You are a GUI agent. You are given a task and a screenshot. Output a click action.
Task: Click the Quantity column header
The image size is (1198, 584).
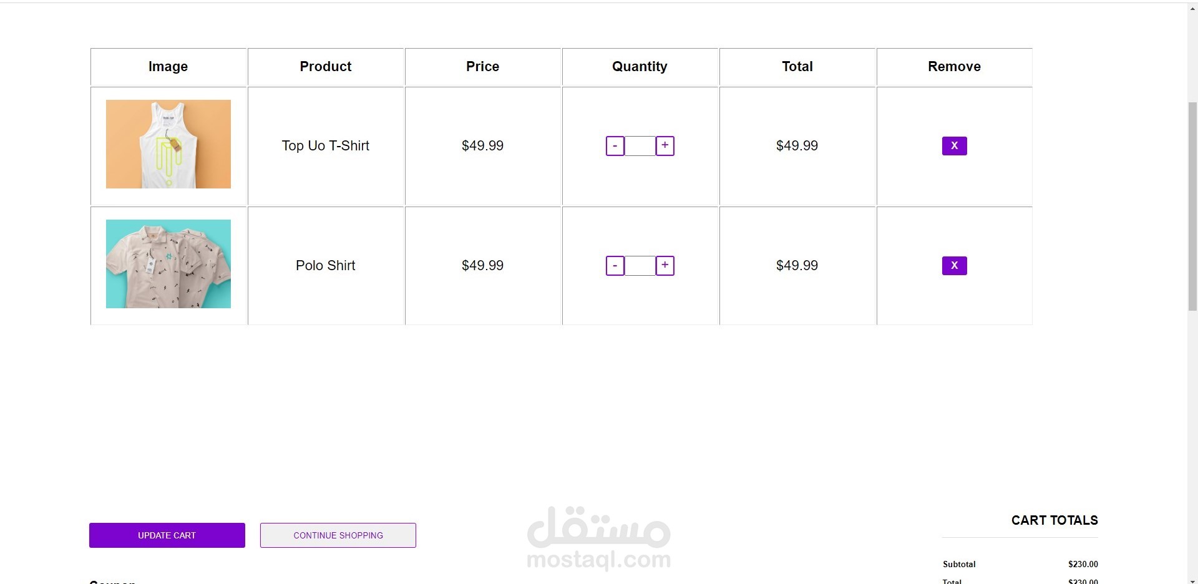click(640, 67)
